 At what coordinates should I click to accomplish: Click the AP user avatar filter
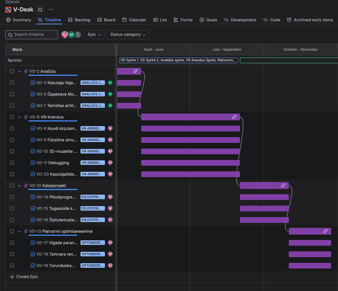[x=71, y=35]
